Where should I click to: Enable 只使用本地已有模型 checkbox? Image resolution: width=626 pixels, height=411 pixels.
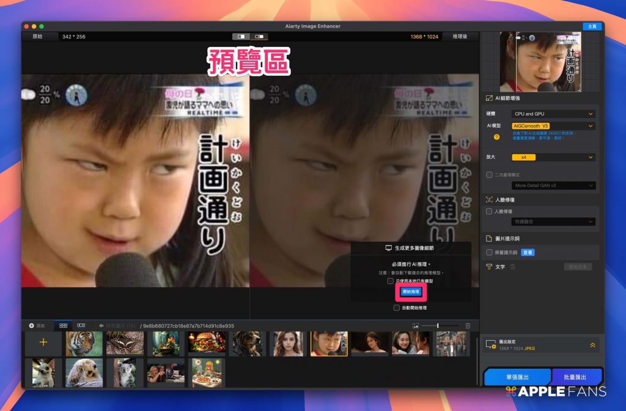pos(390,281)
